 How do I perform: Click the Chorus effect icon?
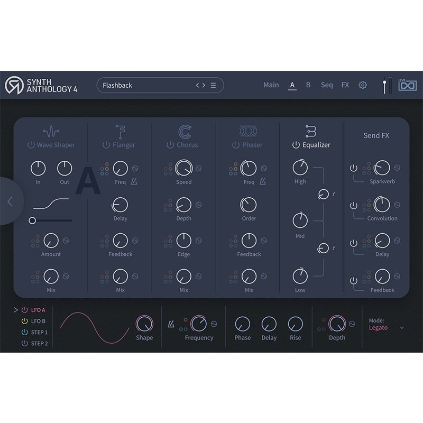(x=185, y=132)
